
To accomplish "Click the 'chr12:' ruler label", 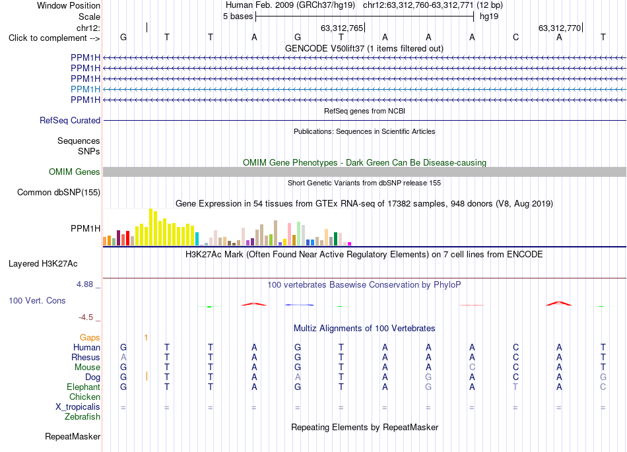I will [88, 28].
